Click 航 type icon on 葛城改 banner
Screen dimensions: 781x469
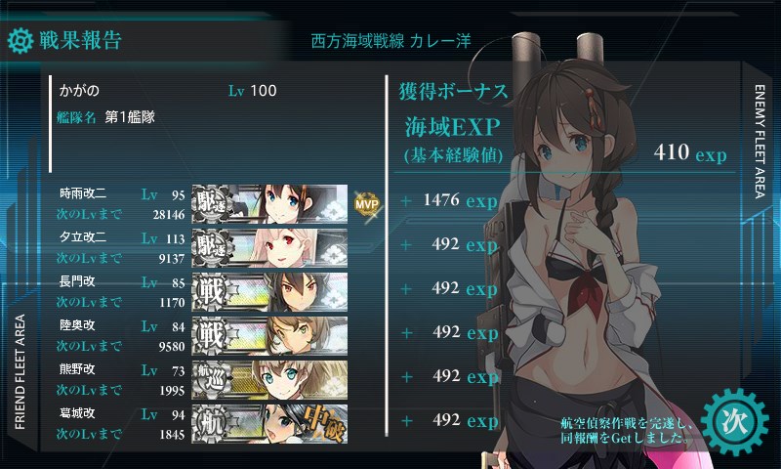click(212, 424)
